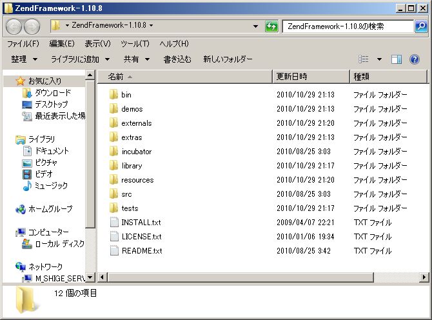Open the ツール(T) menu
The width and height of the screenshot is (432, 320).
coord(135,44)
